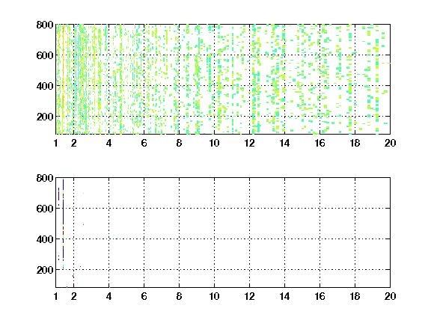Click the 400 y-axis label on upper plot
431x323 pixels.
pyautogui.click(x=45, y=86)
